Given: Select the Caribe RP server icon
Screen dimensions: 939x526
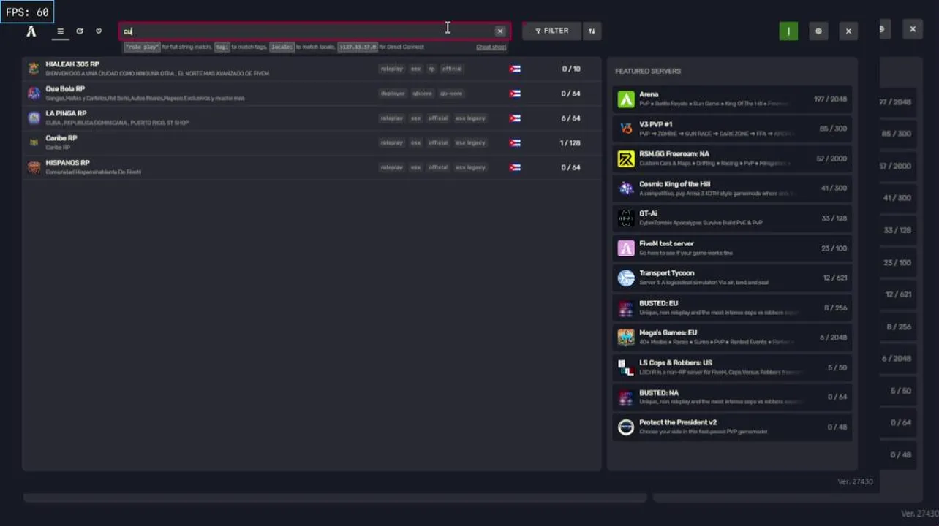Looking at the screenshot, I should click(34, 143).
